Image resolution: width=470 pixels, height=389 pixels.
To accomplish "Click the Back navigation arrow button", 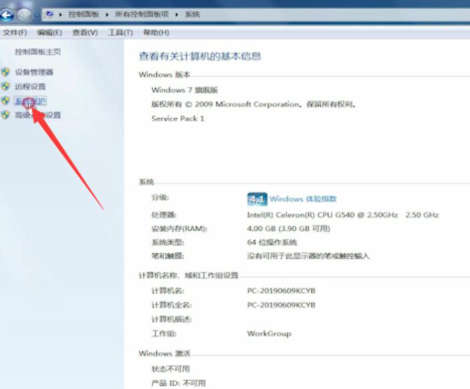I will point(7,14).
